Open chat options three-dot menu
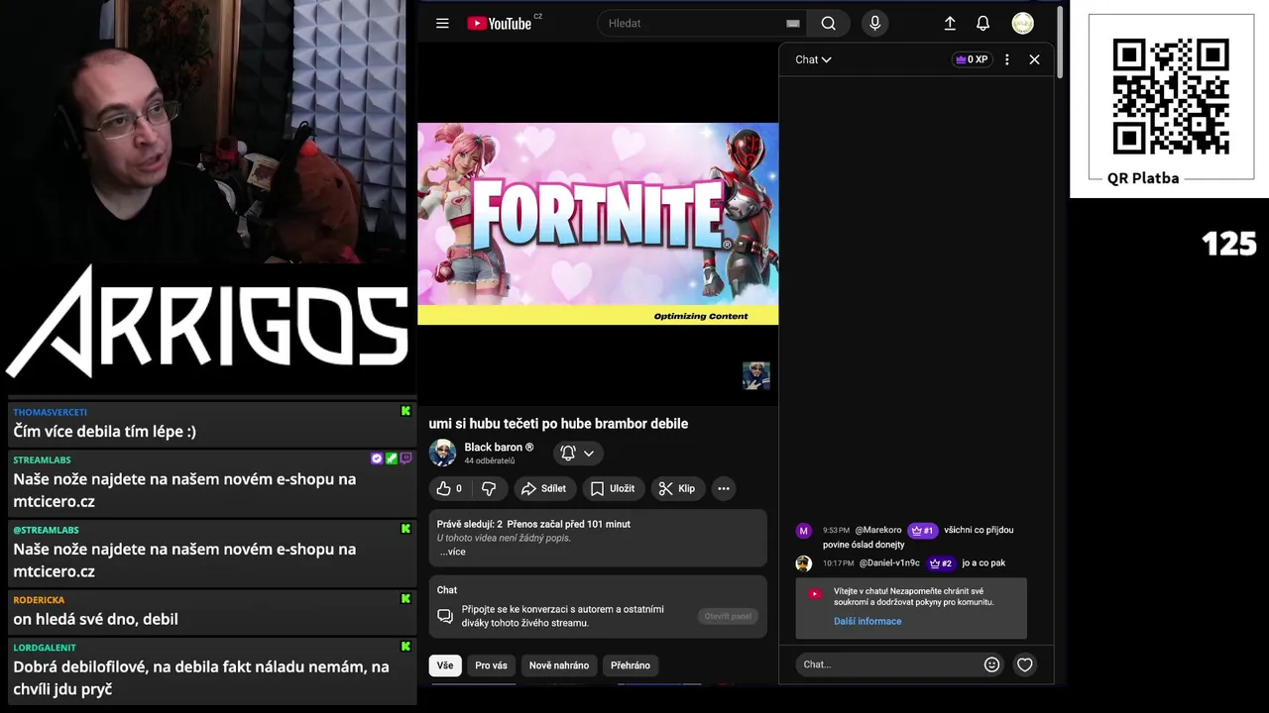1269x713 pixels. pyautogui.click(x=1007, y=59)
